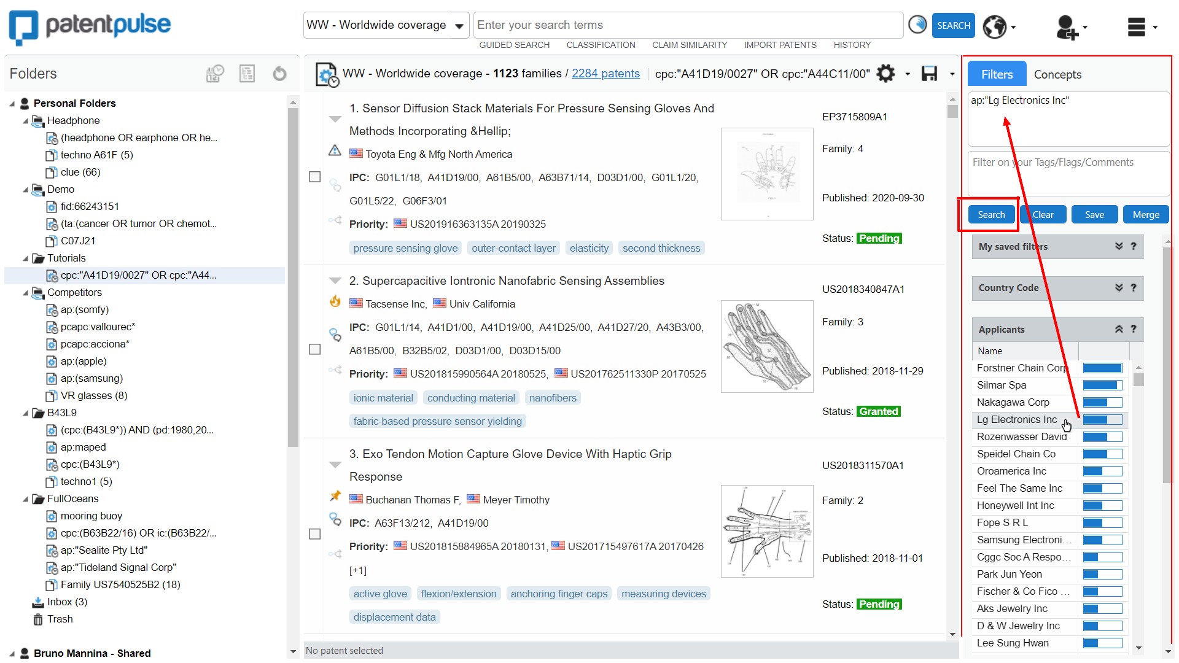
Task: Click the flame icon on result 2
Action: [335, 301]
